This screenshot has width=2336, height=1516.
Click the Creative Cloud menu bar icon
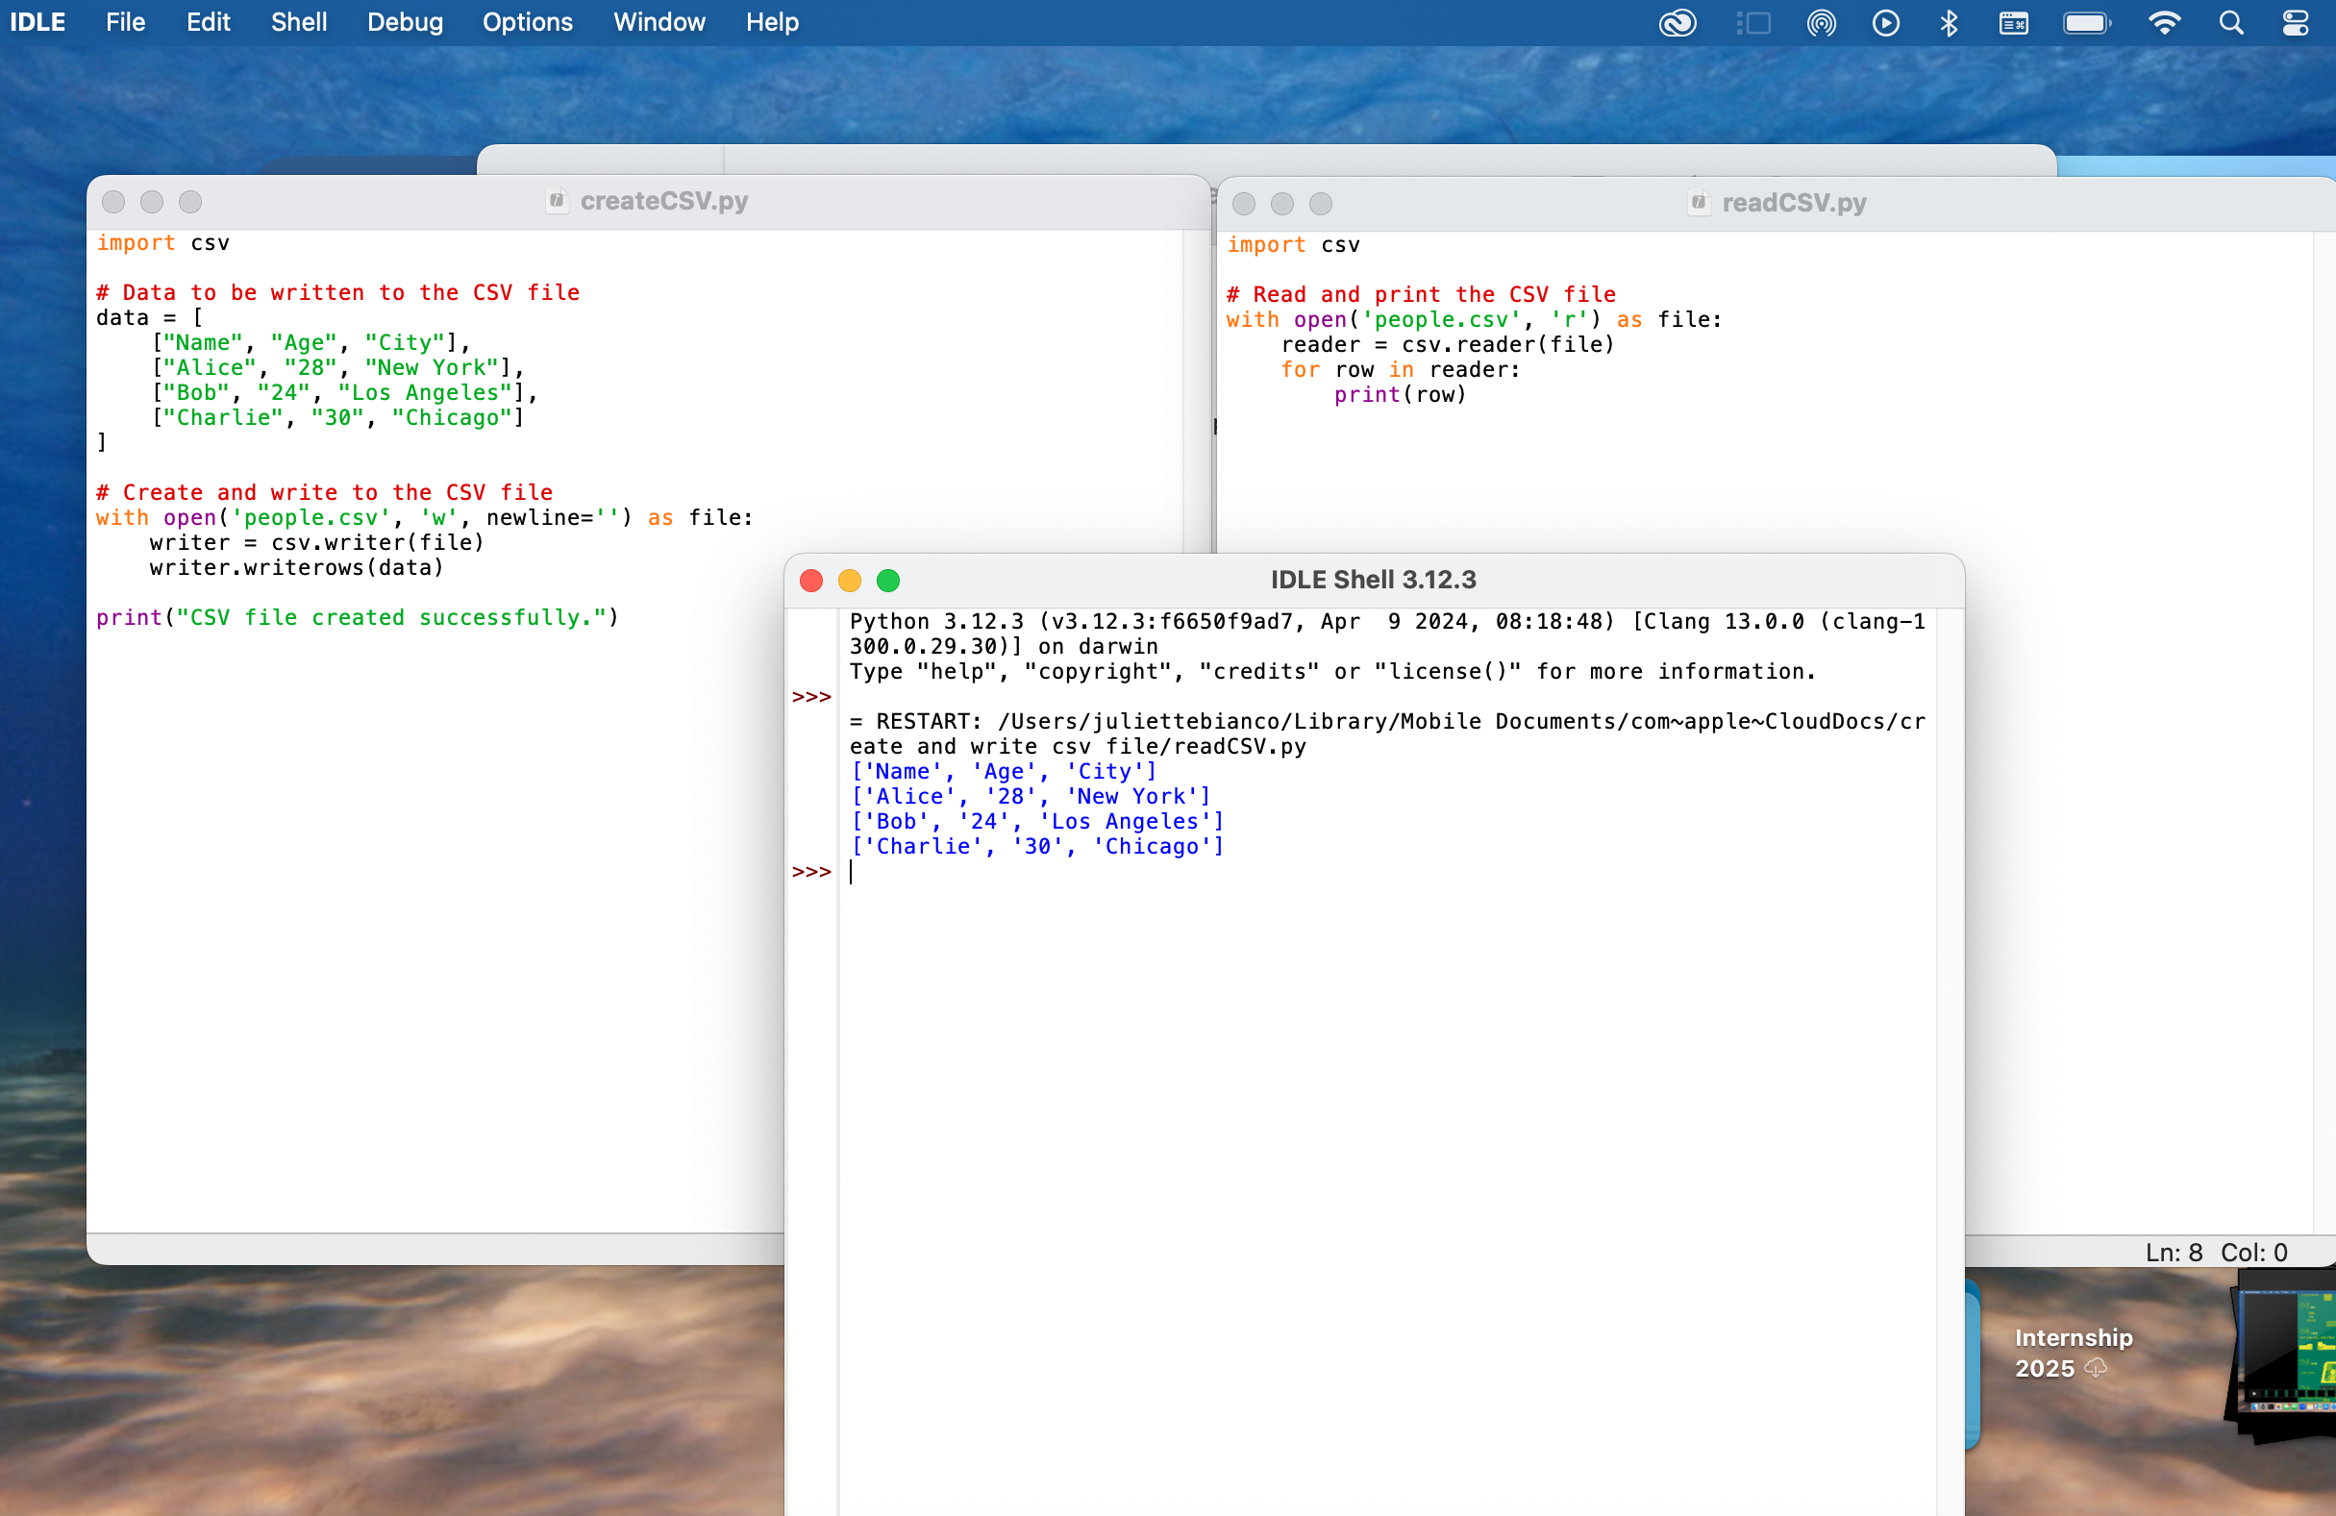coord(1677,22)
